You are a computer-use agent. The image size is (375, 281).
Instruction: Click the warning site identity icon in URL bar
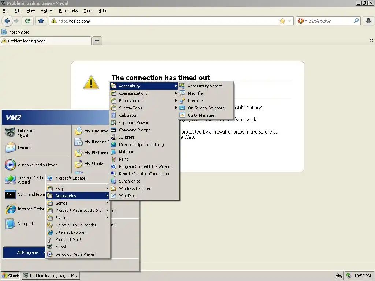click(54, 21)
